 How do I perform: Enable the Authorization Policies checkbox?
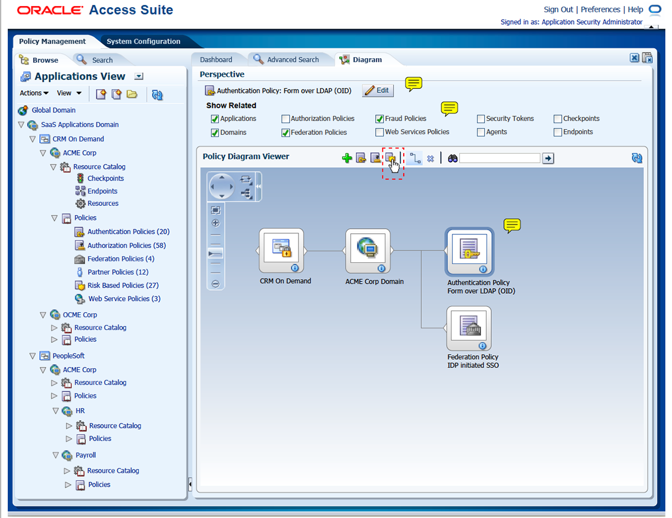click(286, 119)
